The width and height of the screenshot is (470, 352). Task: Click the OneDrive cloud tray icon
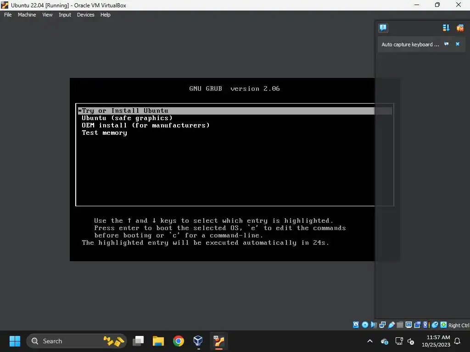click(x=385, y=341)
